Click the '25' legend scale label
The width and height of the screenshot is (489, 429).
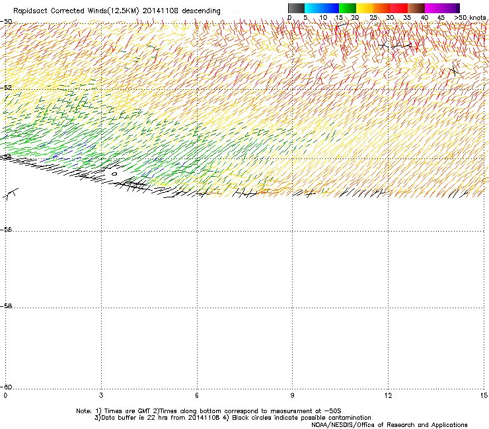pyautogui.click(x=373, y=18)
